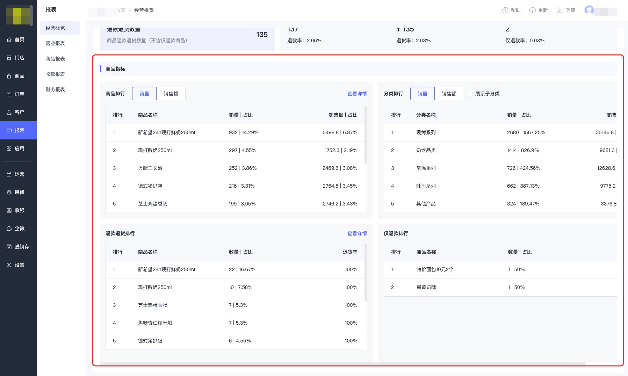Open the 客户 customers person icon
The width and height of the screenshot is (628, 376).
(9, 113)
